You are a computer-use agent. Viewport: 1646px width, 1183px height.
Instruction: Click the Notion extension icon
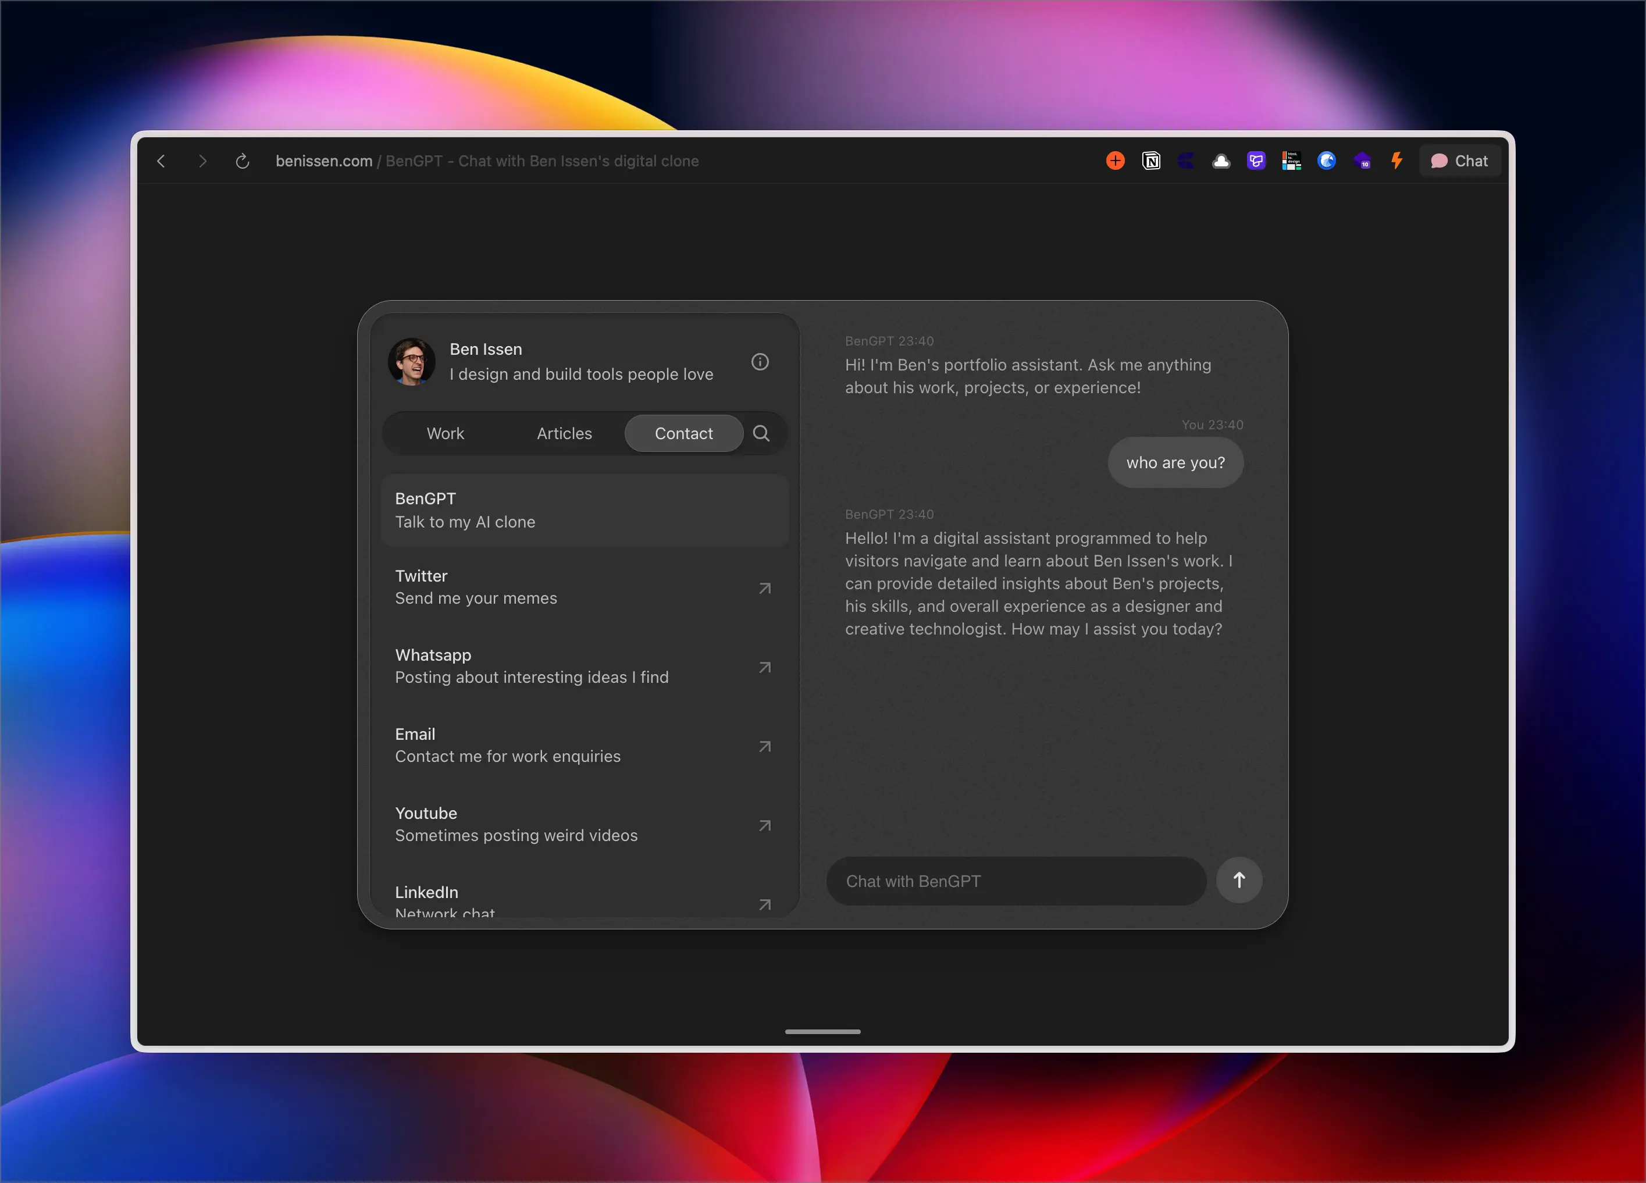pos(1151,161)
